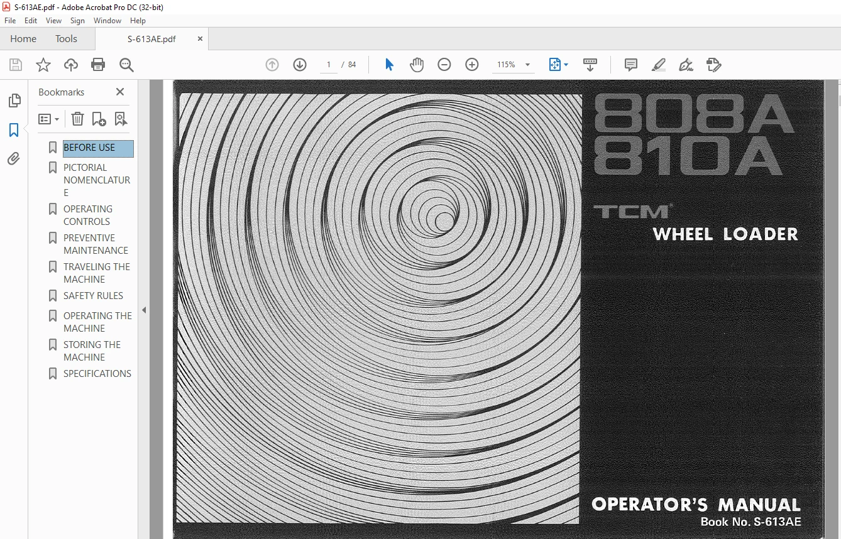
Task: Toggle the Bookmarks panel icon
Action: pos(14,130)
